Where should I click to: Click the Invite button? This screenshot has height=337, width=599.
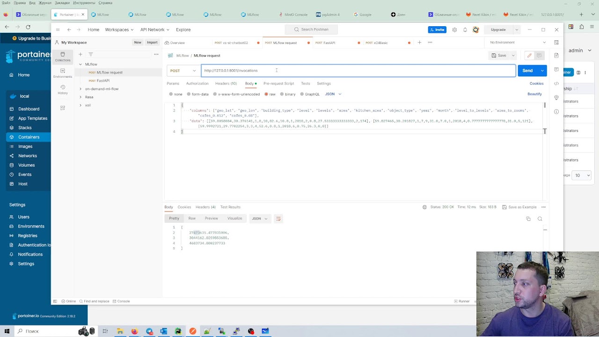(437, 29)
